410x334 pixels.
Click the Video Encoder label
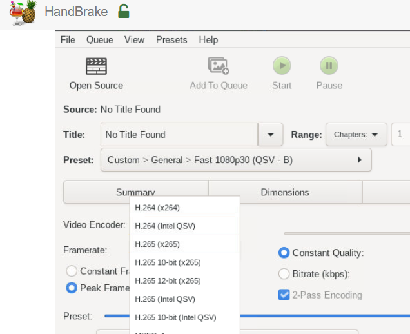pyautogui.click(x=94, y=224)
